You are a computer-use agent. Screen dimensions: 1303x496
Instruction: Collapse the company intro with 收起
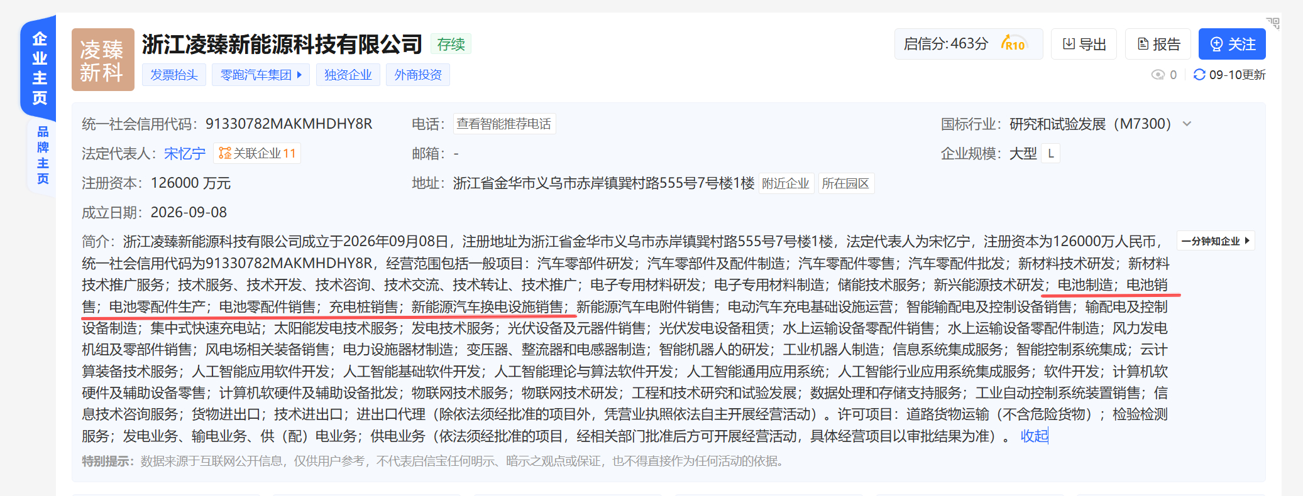1034,436
